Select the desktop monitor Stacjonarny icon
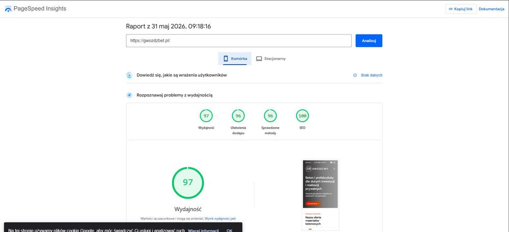 [259, 59]
